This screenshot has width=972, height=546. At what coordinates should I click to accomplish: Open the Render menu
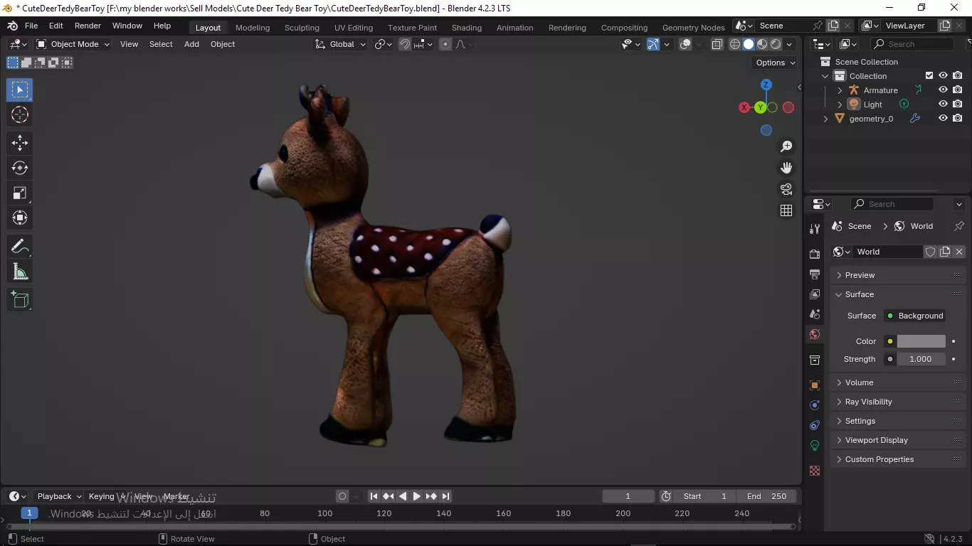tap(88, 26)
